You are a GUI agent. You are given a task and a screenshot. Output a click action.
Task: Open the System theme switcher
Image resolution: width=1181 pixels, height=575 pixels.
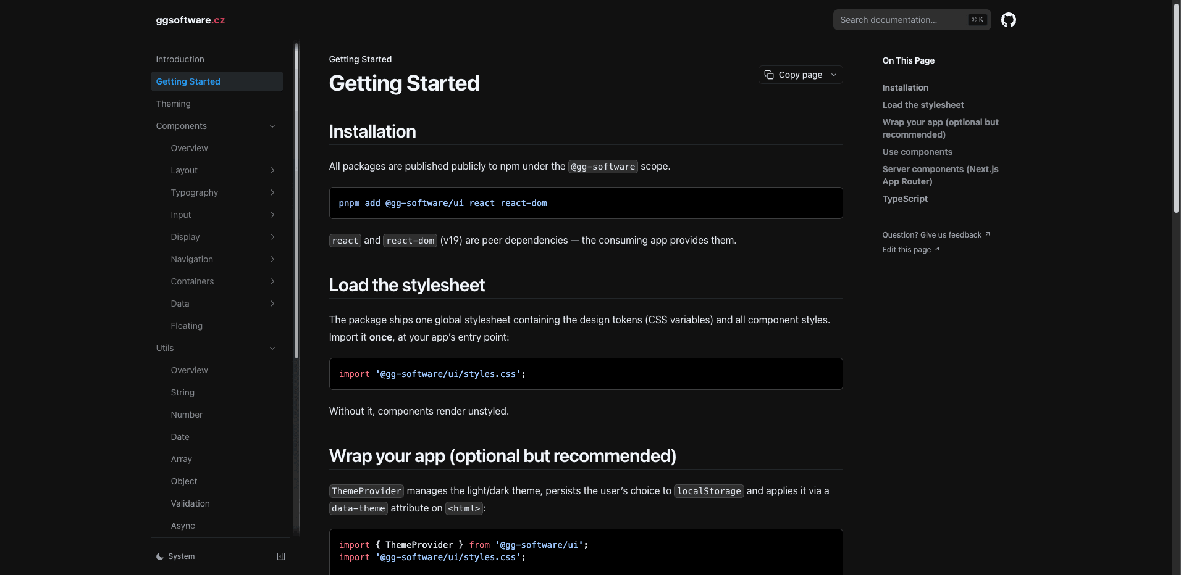(x=176, y=556)
